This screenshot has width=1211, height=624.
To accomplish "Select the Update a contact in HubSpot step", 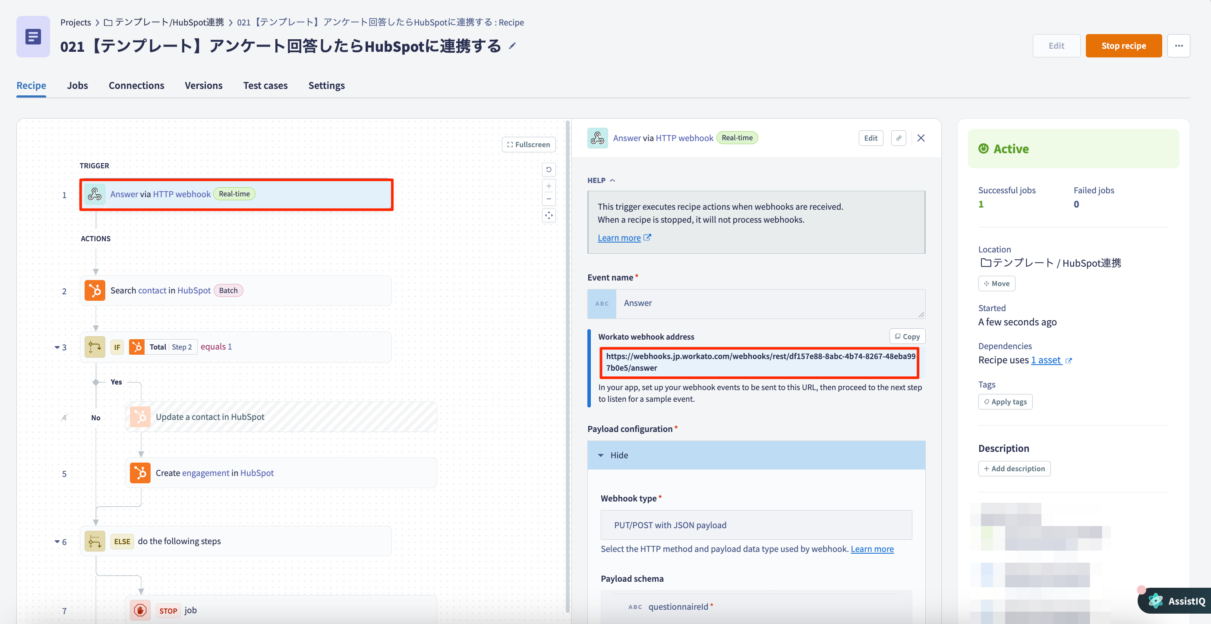I will tap(281, 416).
